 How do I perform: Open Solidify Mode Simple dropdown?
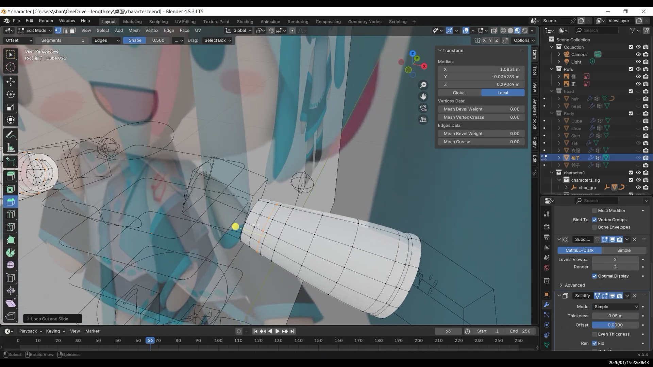[615, 307]
